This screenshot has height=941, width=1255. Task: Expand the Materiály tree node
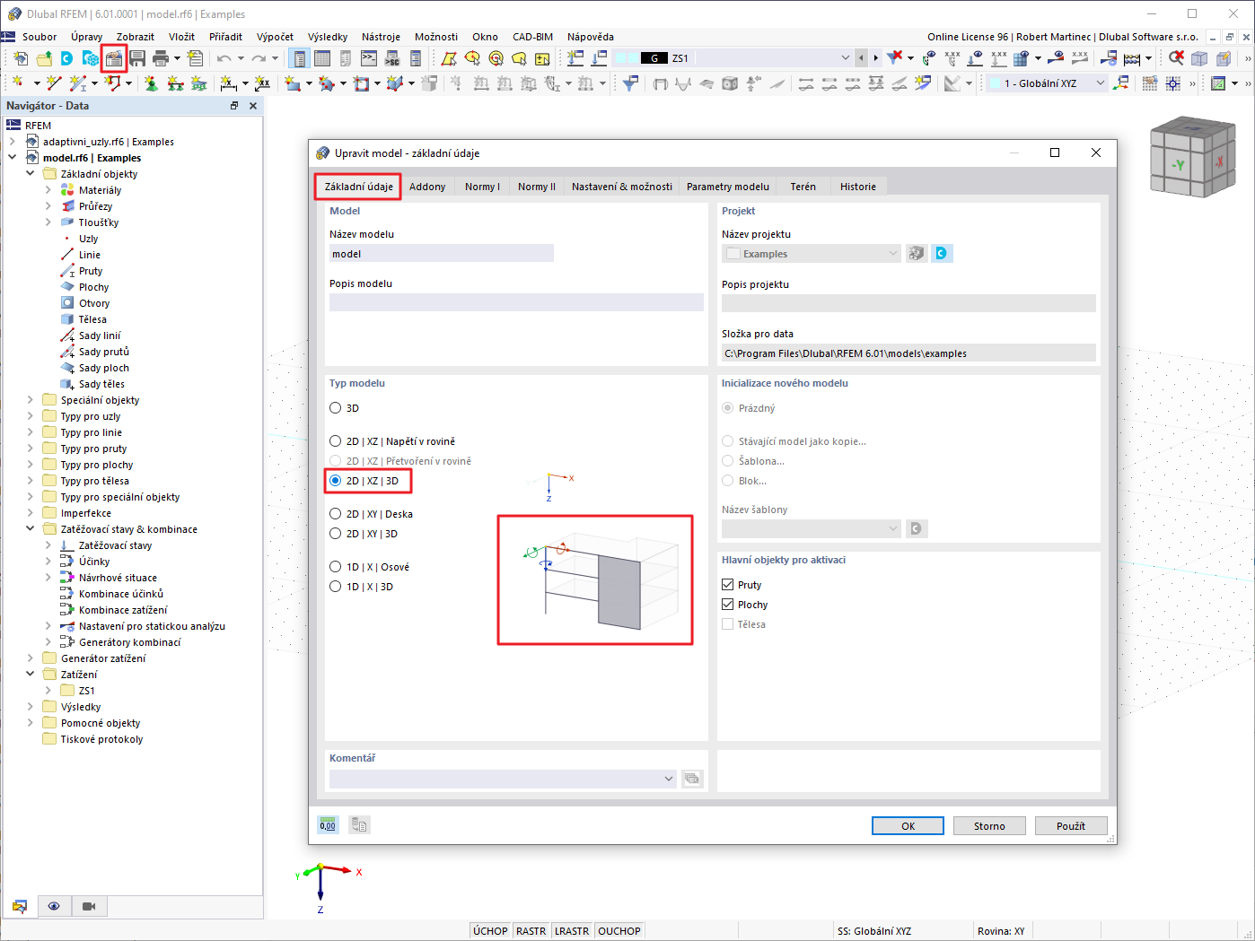click(x=48, y=190)
